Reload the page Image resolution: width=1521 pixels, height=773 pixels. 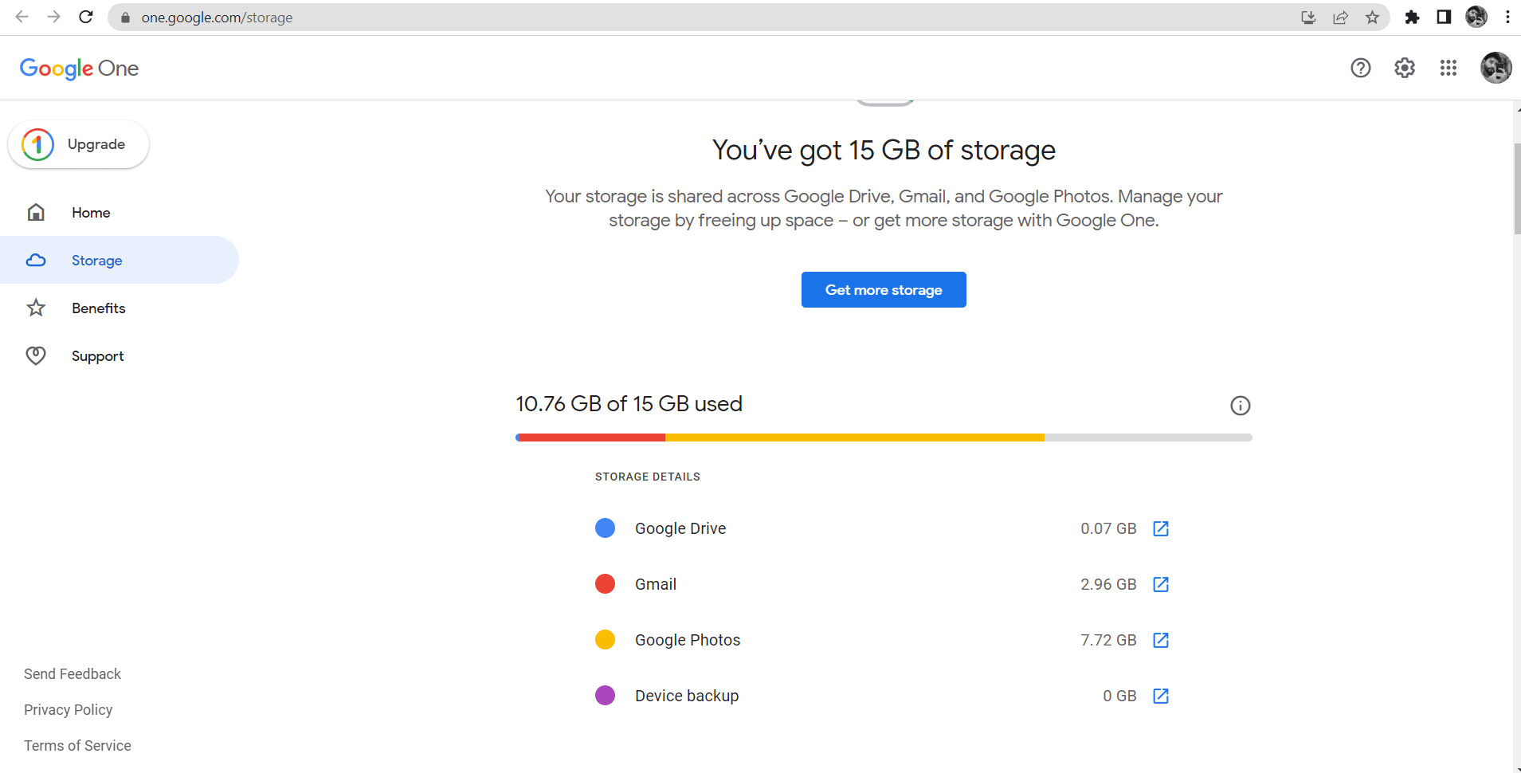click(86, 18)
